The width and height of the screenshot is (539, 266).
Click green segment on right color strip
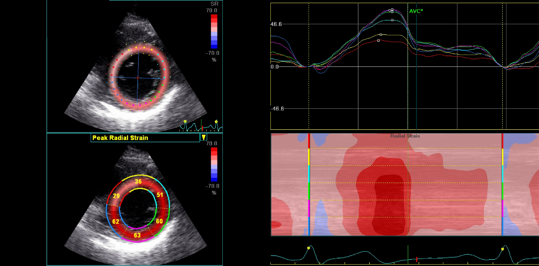[x=502, y=191]
